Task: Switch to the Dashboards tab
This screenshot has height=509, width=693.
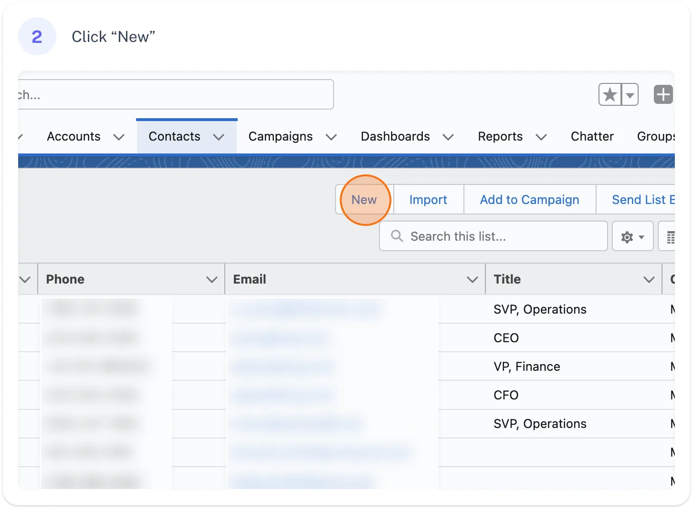Action: tap(395, 137)
